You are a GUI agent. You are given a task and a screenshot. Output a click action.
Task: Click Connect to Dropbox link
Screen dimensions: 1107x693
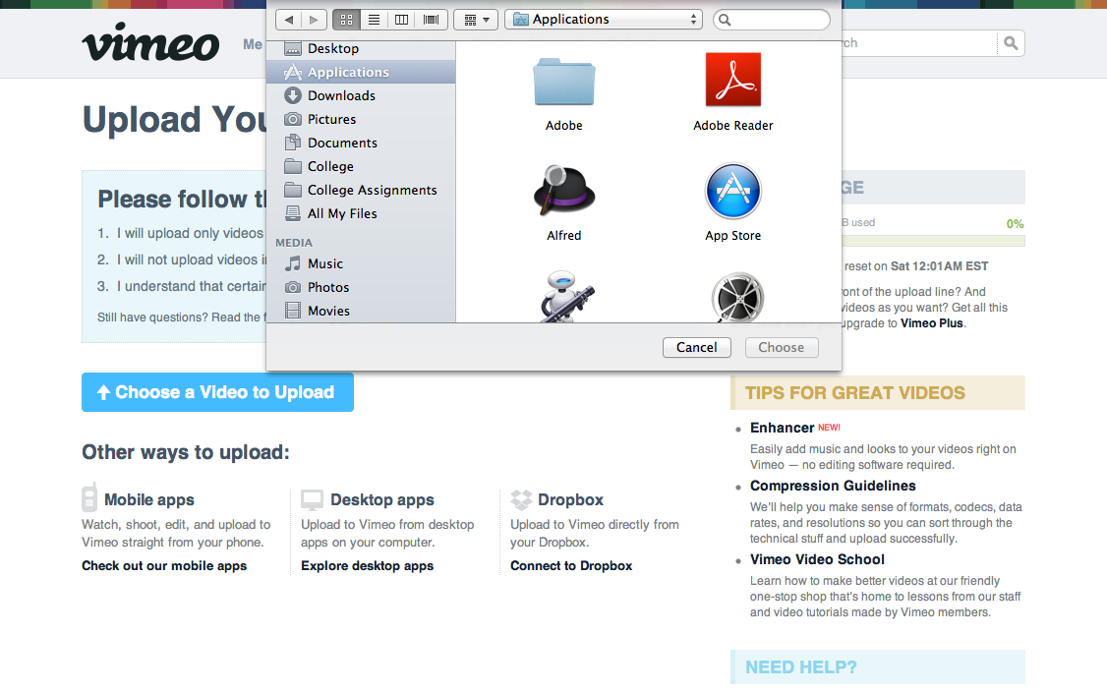point(571,566)
